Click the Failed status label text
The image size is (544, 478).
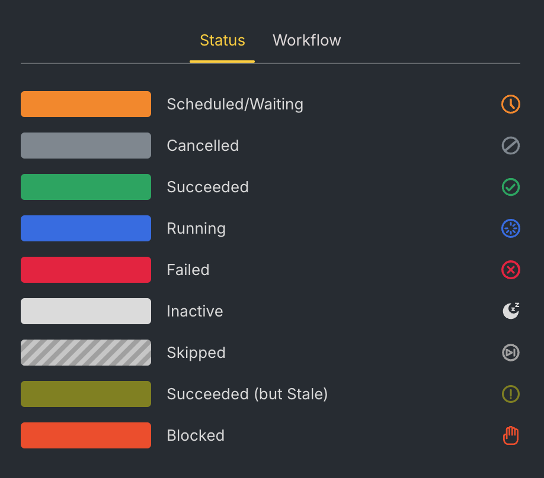(x=188, y=270)
